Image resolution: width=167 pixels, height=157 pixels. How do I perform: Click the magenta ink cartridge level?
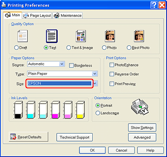(56, 110)
